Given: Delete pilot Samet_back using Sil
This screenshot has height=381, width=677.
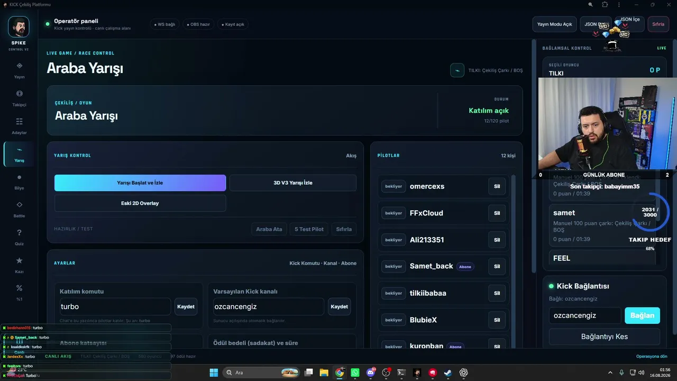Looking at the screenshot, I should coord(497,266).
